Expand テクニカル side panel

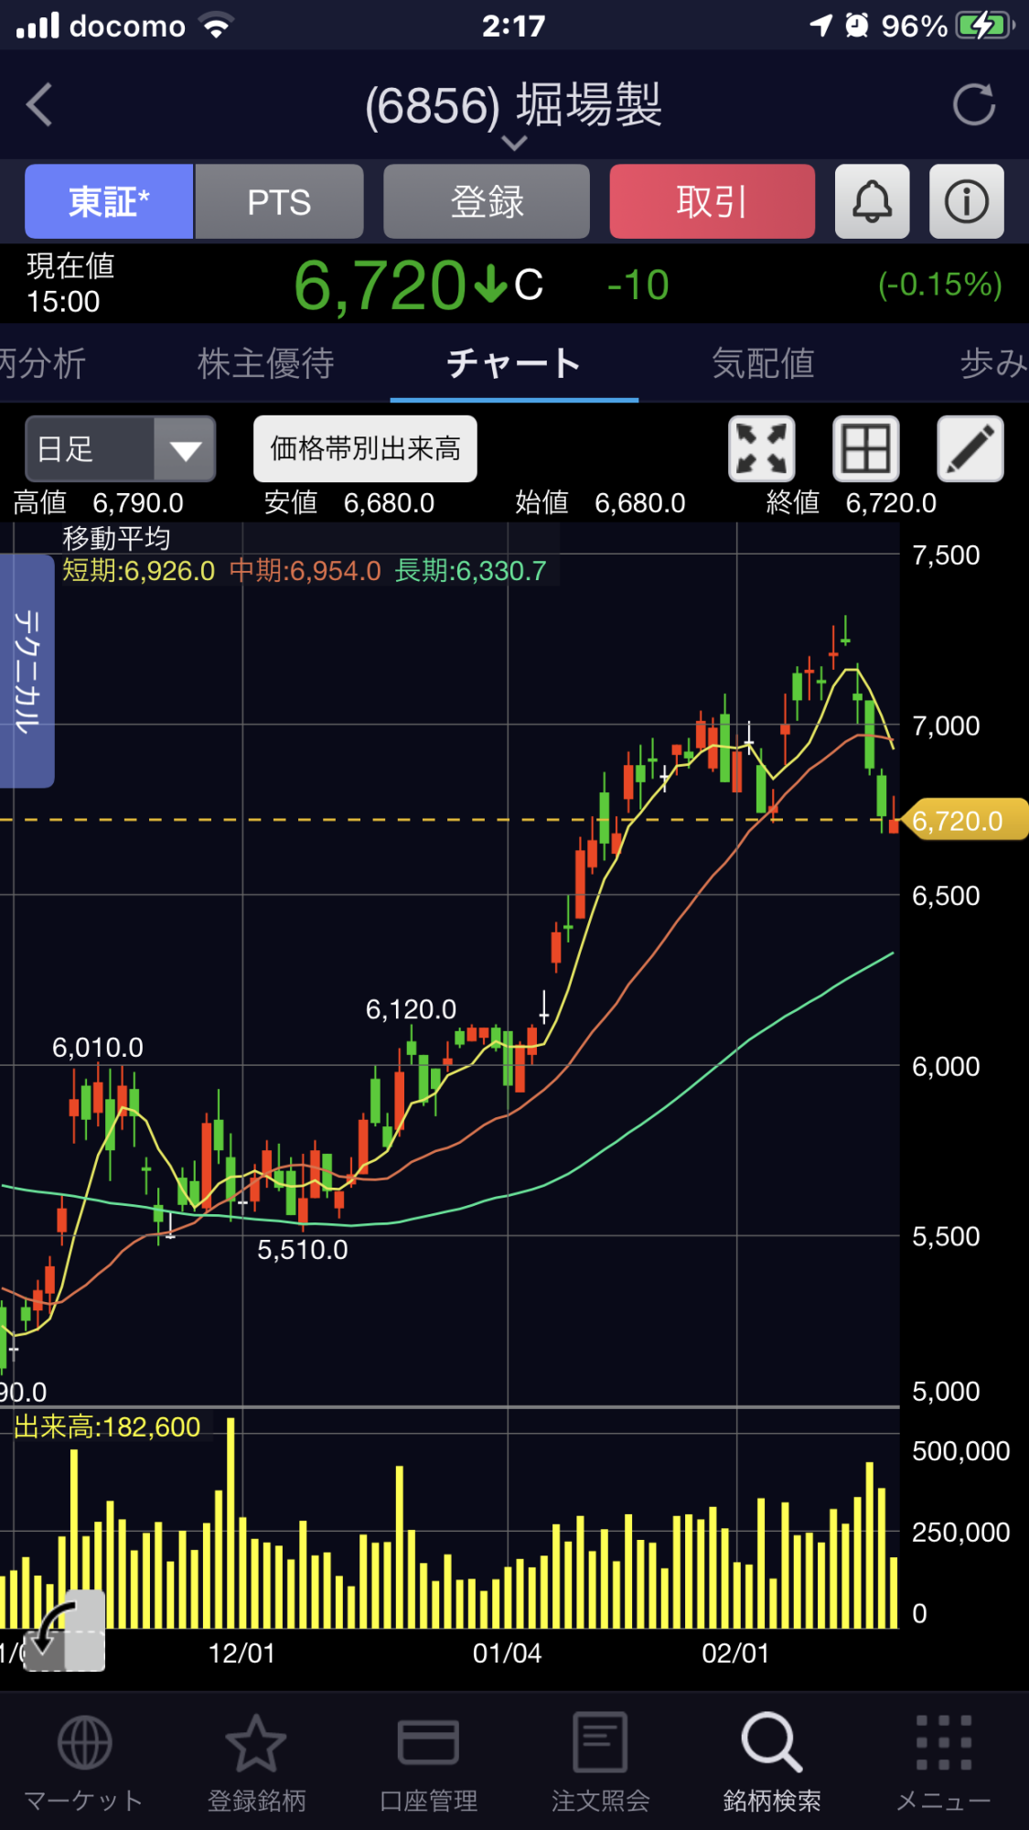[27, 670]
